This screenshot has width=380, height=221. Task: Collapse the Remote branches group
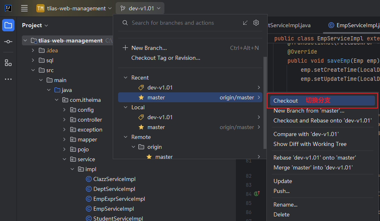point(126,137)
